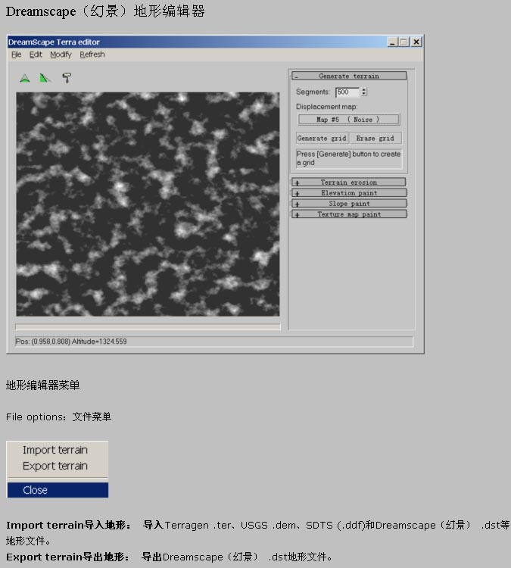
Task: Select the green mountain peak tool icon
Action: [x=25, y=78]
